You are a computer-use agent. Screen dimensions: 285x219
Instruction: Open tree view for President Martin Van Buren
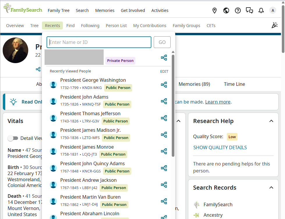(x=164, y=201)
